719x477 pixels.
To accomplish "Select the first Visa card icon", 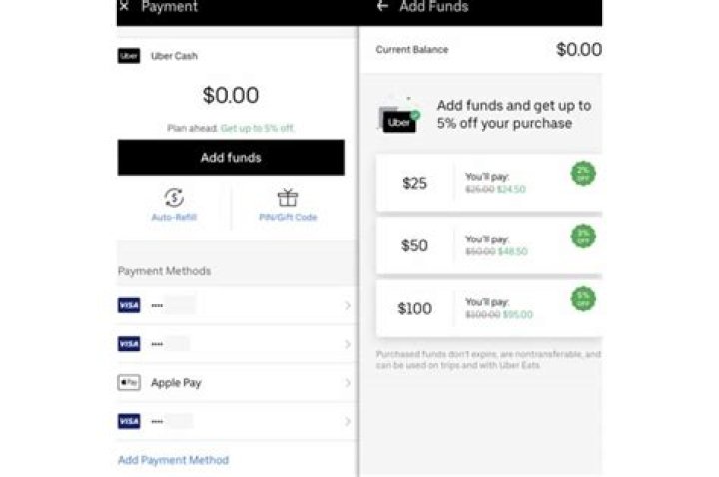I will tap(129, 305).
